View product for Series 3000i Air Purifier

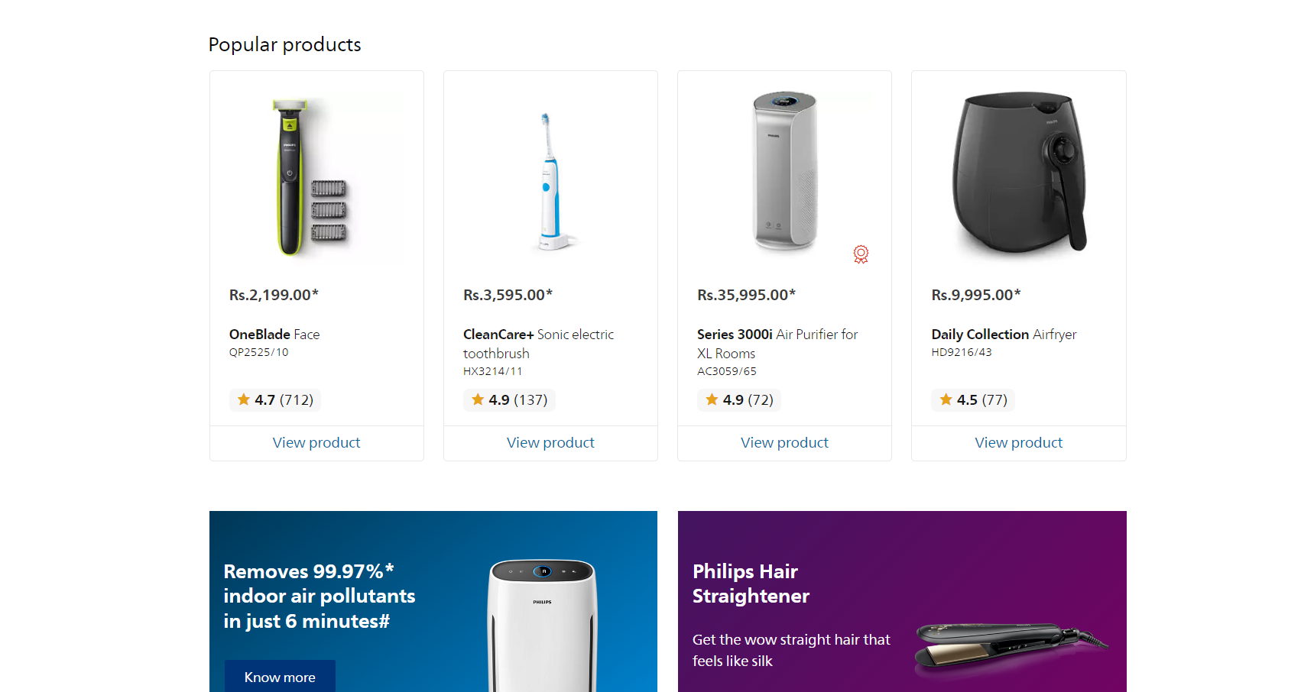[x=784, y=443]
